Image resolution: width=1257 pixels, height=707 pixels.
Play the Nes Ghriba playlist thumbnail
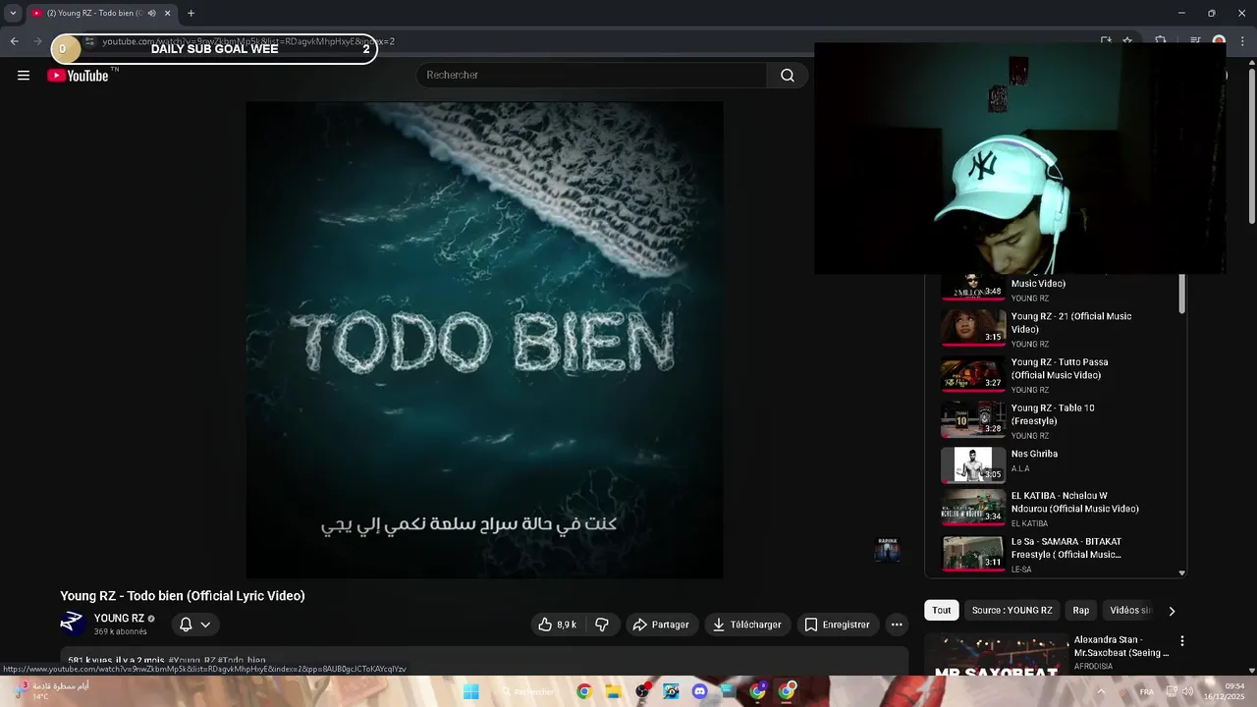point(973,465)
